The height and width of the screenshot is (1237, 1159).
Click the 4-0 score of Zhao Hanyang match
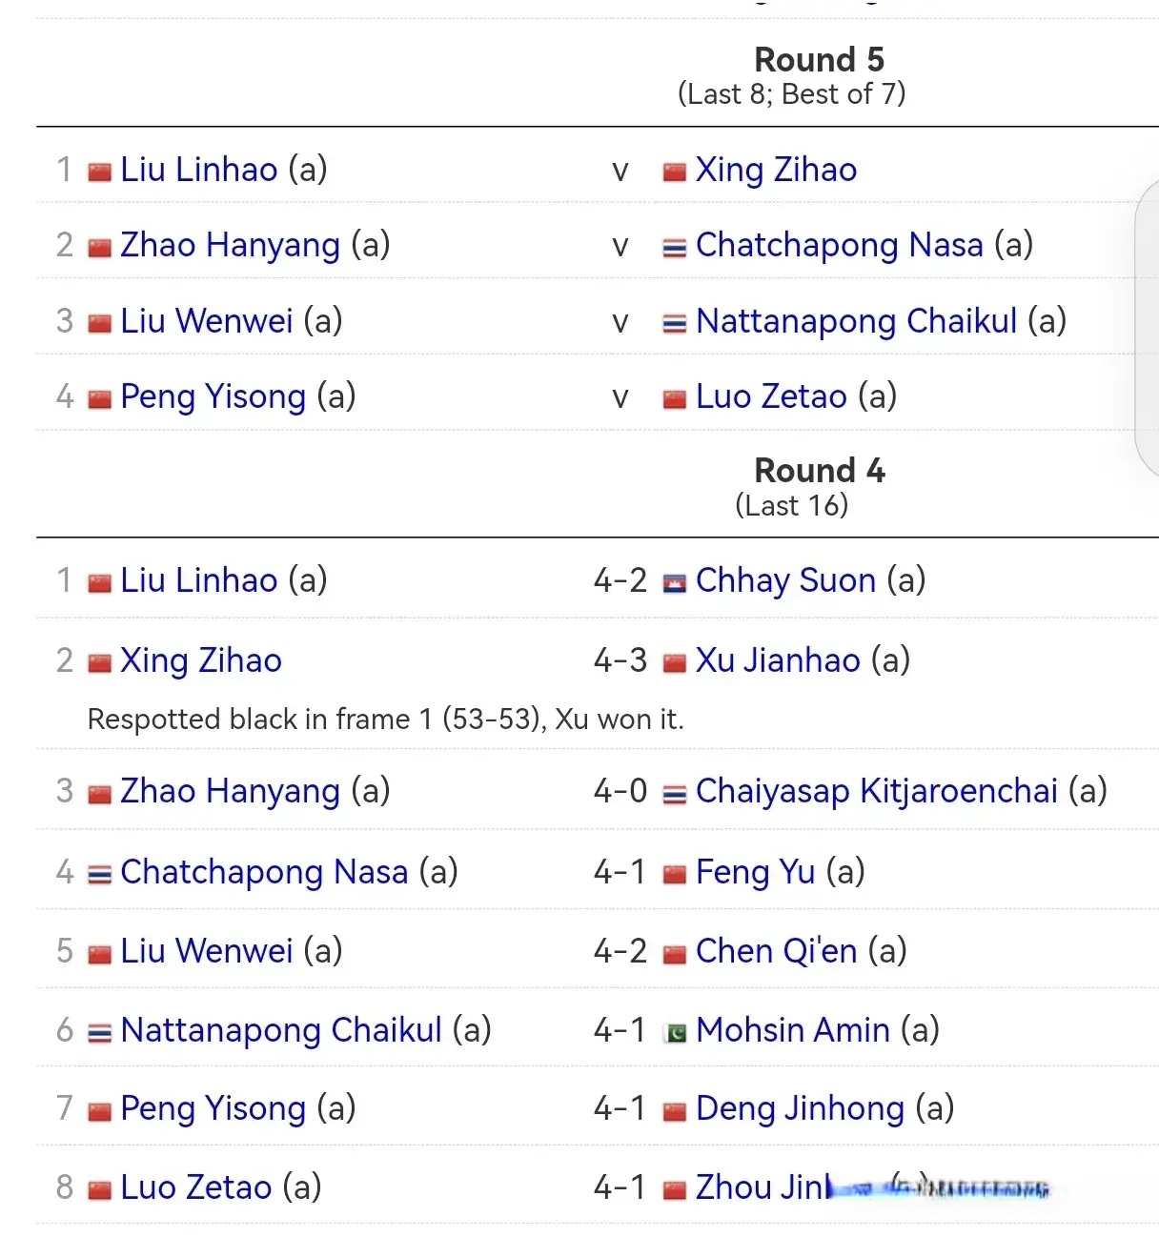tap(620, 791)
